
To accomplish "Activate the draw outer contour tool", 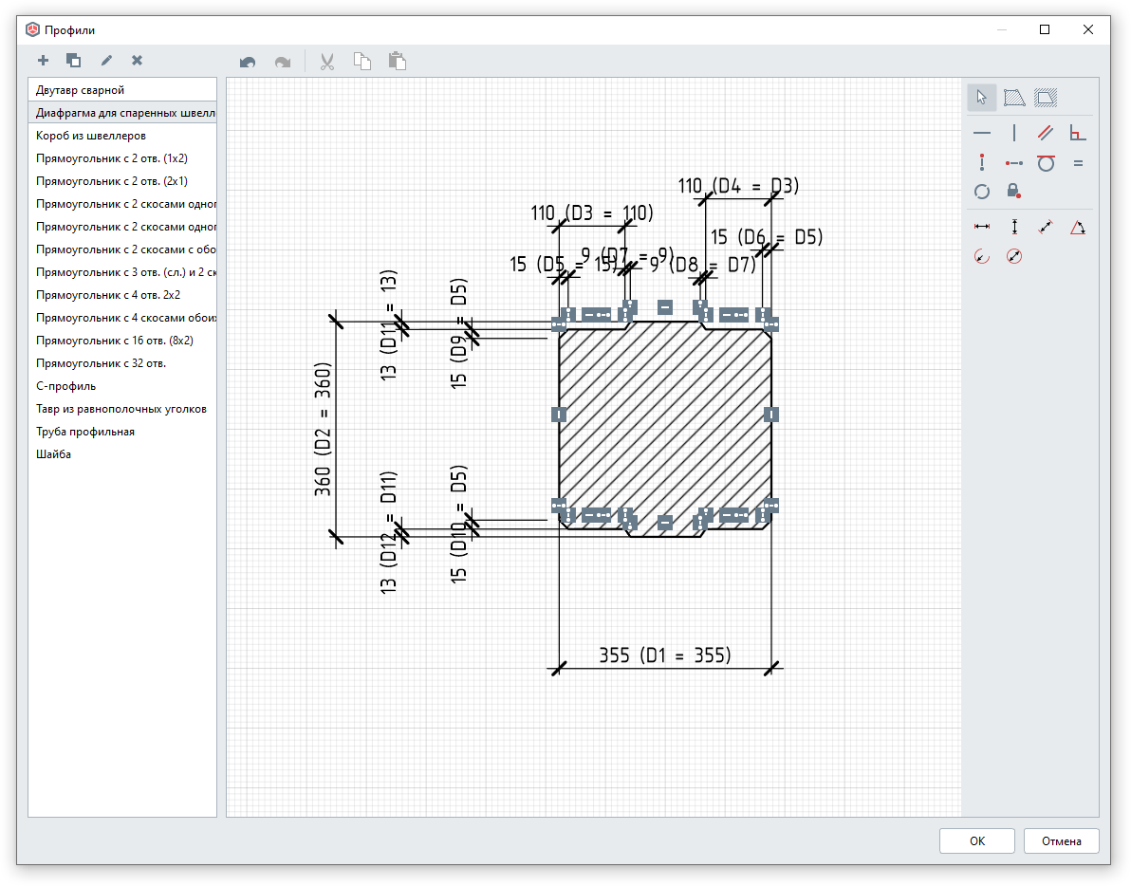I will 1014,97.
